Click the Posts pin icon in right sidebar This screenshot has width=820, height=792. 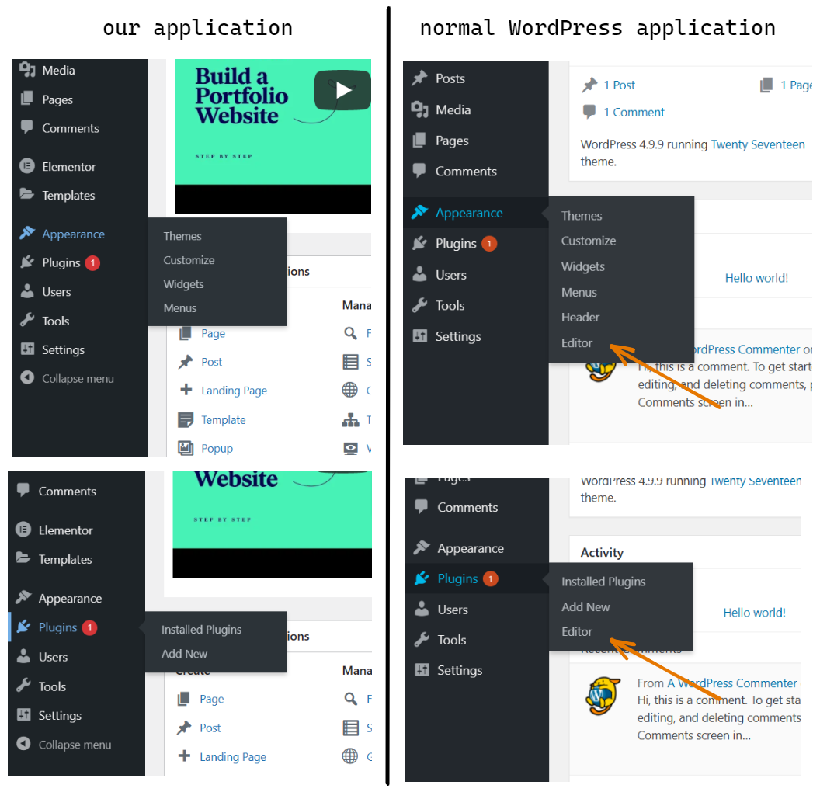419,78
